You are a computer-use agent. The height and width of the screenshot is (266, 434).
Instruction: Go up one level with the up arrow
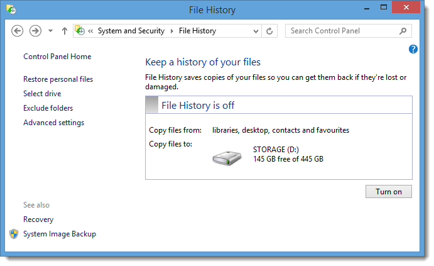[65, 31]
